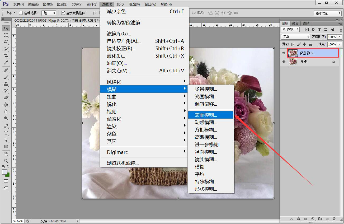344x224 pixels.
Task: Select the Rectangular Marquee tool
Action: (x=6, y=35)
